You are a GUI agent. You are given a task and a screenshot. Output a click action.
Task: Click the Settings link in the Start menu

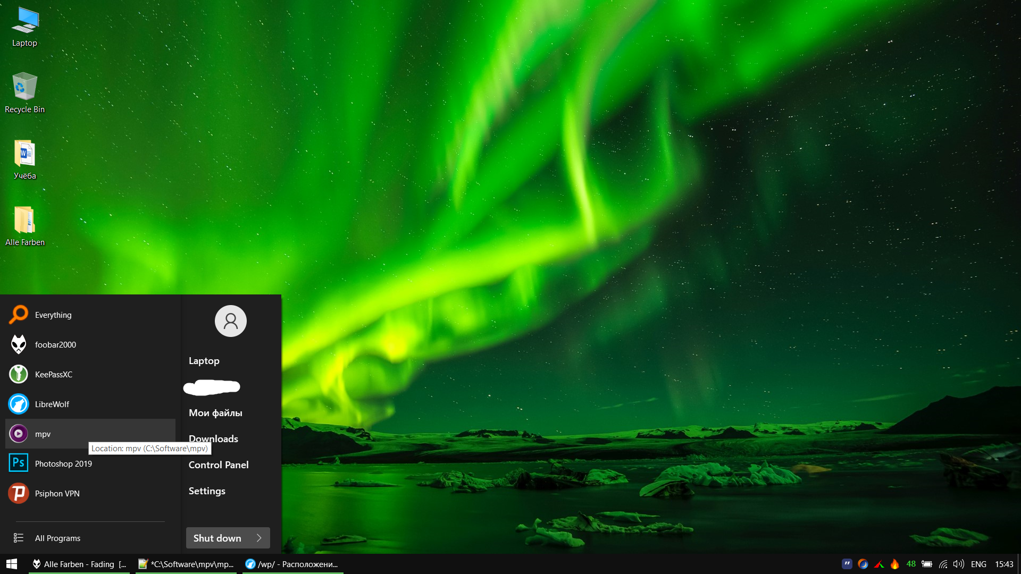[207, 491]
